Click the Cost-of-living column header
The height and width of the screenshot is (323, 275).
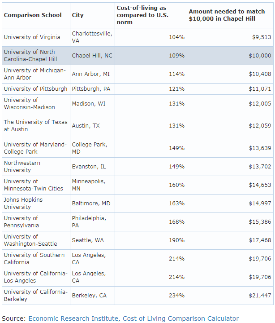point(151,15)
